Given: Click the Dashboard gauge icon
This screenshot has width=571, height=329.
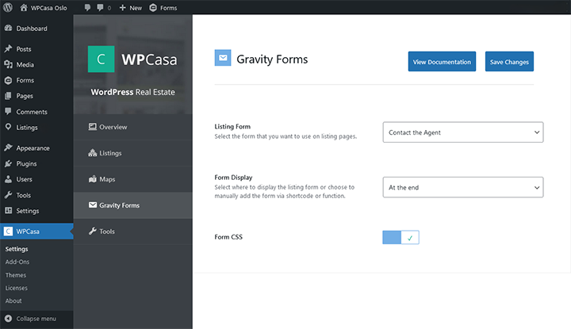Looking at the screenshot, I should click(x=8, y=28).
